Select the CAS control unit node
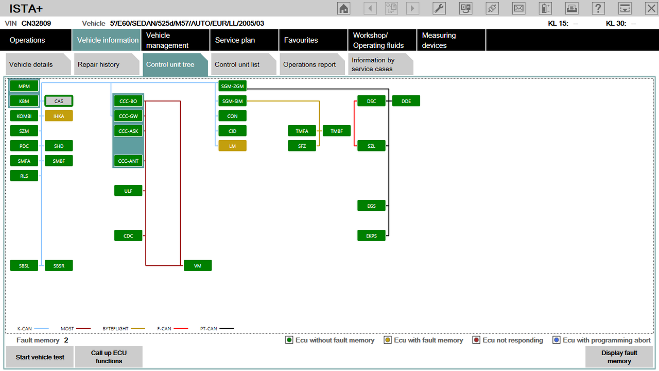659x371 pixels. tap(59, 101)
